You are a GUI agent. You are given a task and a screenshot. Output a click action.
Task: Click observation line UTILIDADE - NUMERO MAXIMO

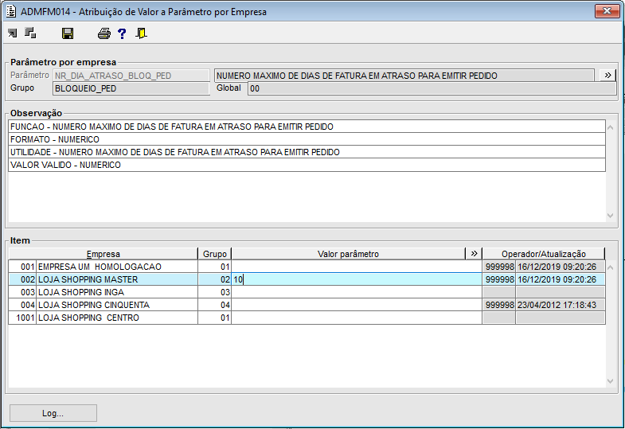[307, 152]
